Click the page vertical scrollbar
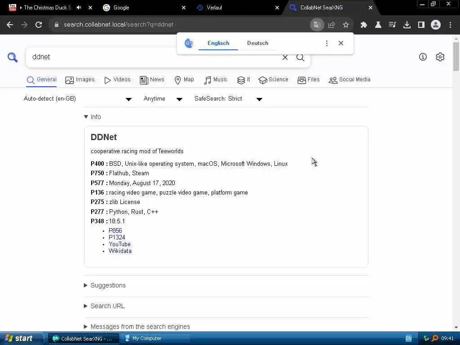460x345 pixels. [x=456, y=56]
